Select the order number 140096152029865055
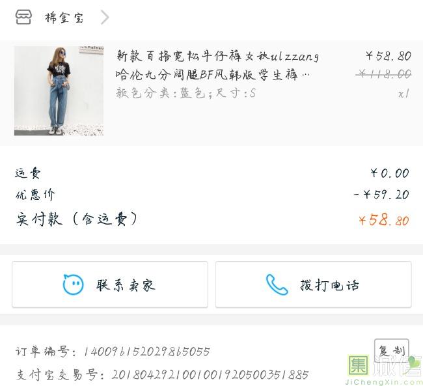This screenshot has width=423, height=386. coord(146,352)
